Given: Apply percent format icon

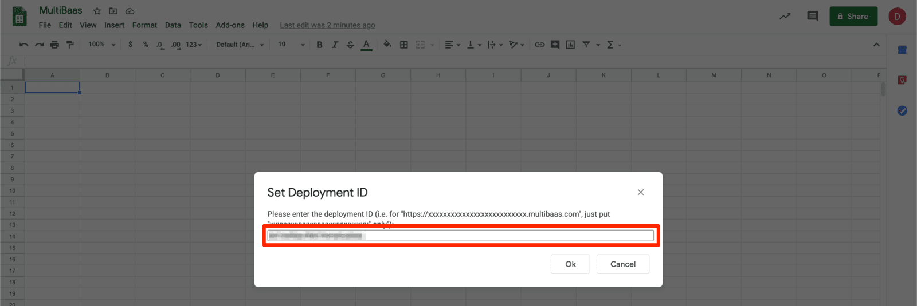Looking at the screenshot, I should pyautogui.click(x=146, y=45).
